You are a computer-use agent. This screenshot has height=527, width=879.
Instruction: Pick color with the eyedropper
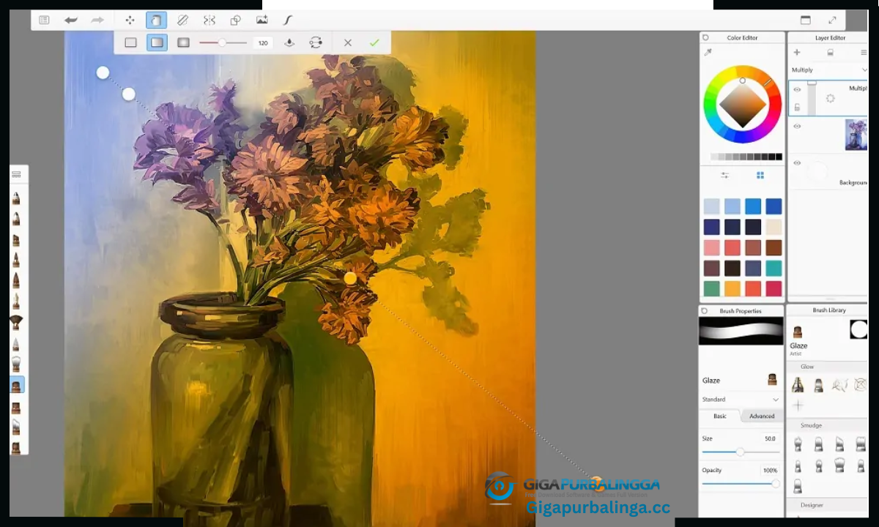coord(708,52)
